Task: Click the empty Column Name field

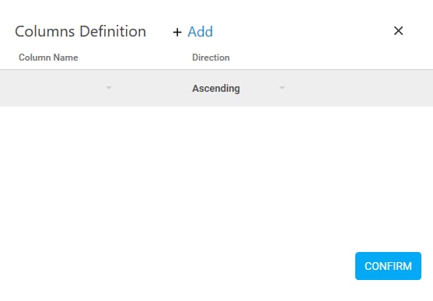Action: [65, 88]
